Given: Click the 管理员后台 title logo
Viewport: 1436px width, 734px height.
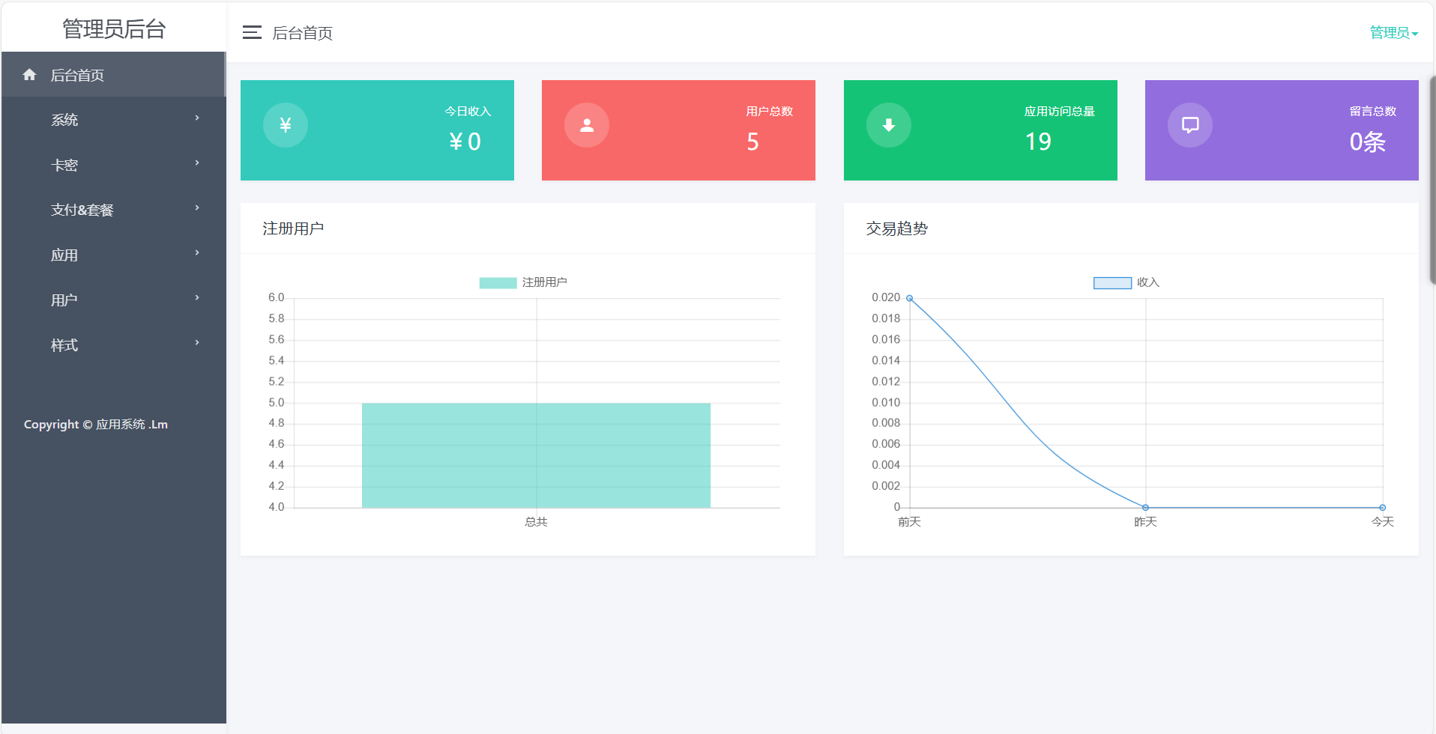Looking at the screenshot, I should pos(114,28).
